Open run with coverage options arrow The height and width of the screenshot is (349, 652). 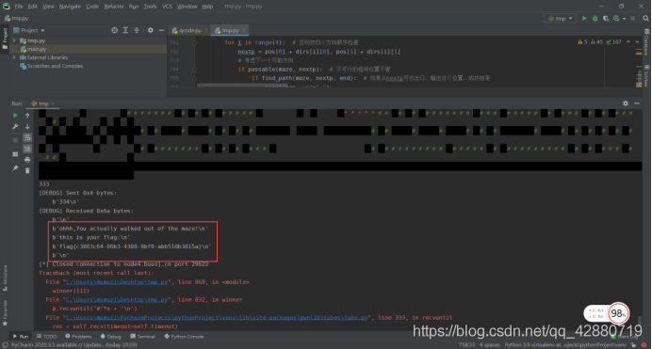click(x=624, y=19)
